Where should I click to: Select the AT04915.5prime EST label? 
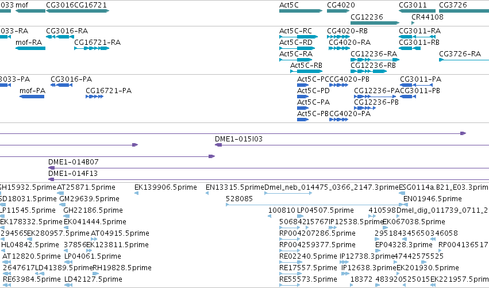tap(120, 234)
